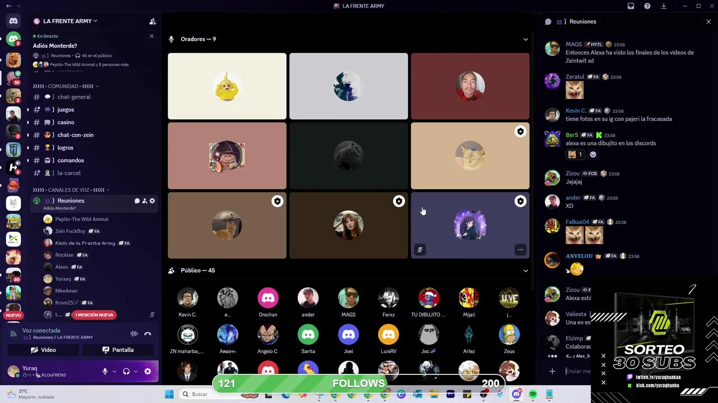Open the help question mark icon
This screenshot has height=403, width=718.
(x=647, y=6)
